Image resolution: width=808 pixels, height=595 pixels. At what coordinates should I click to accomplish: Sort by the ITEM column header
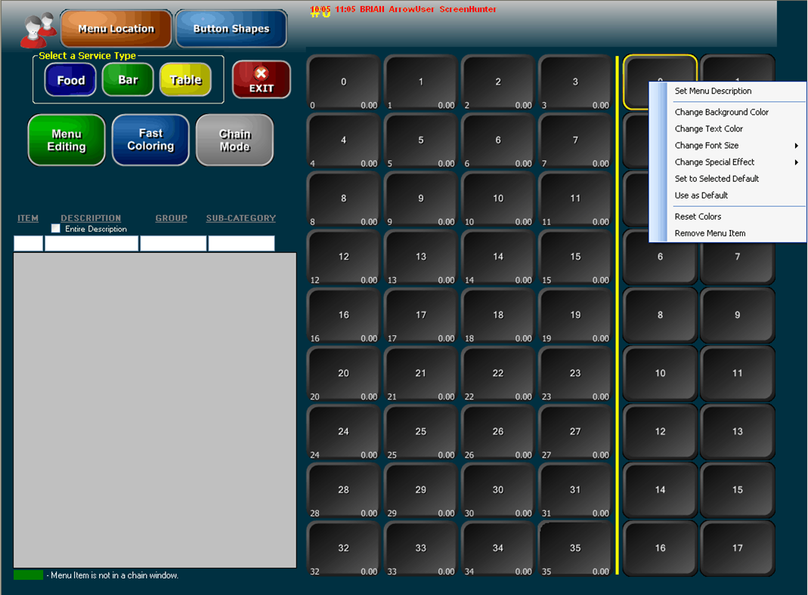coord(28,218)
